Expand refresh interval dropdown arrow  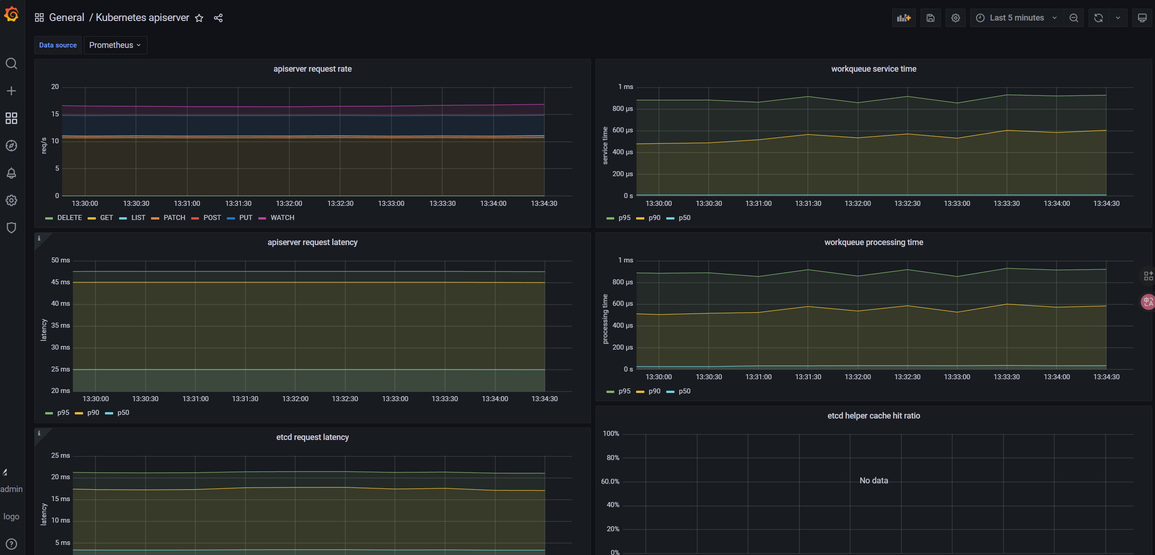coord(1118,18)
